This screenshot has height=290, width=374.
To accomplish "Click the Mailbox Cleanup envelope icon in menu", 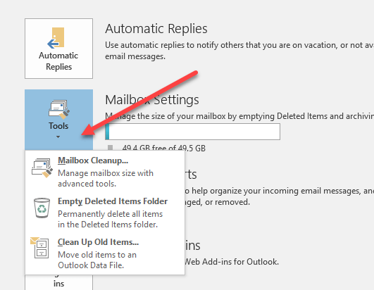I will tap(42, 168).
